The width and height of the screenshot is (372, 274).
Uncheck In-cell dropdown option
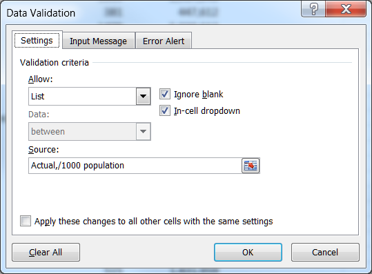pos(165,110)
